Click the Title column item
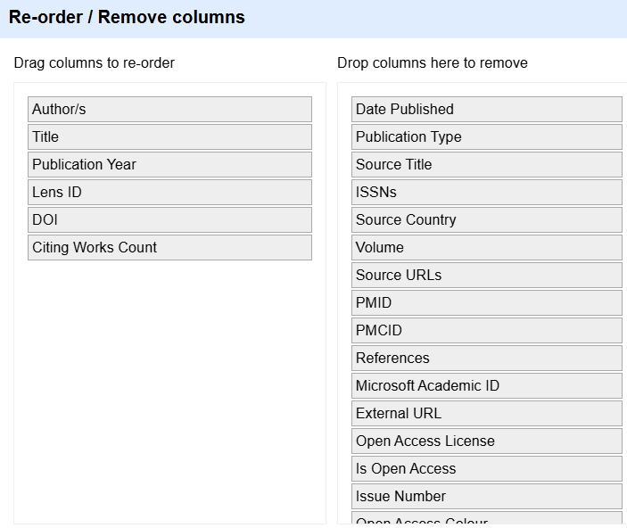The height and width of the screenshot is (528, 627). pyautogui.click(x=169, y=137)
